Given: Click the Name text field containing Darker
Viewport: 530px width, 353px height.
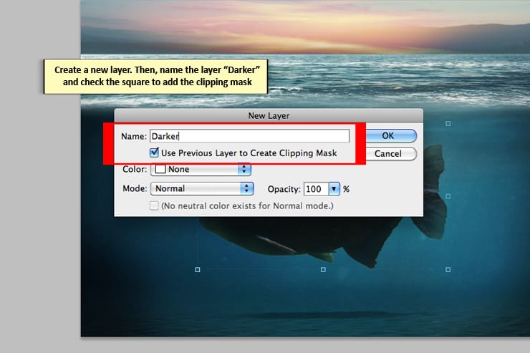Looking at the screenshot, I should (249, 136).
